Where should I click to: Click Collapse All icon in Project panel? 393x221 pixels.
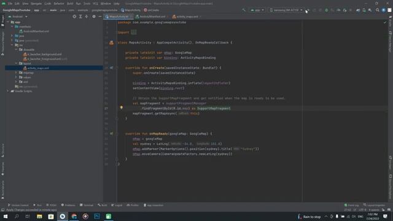pos(87,17)
